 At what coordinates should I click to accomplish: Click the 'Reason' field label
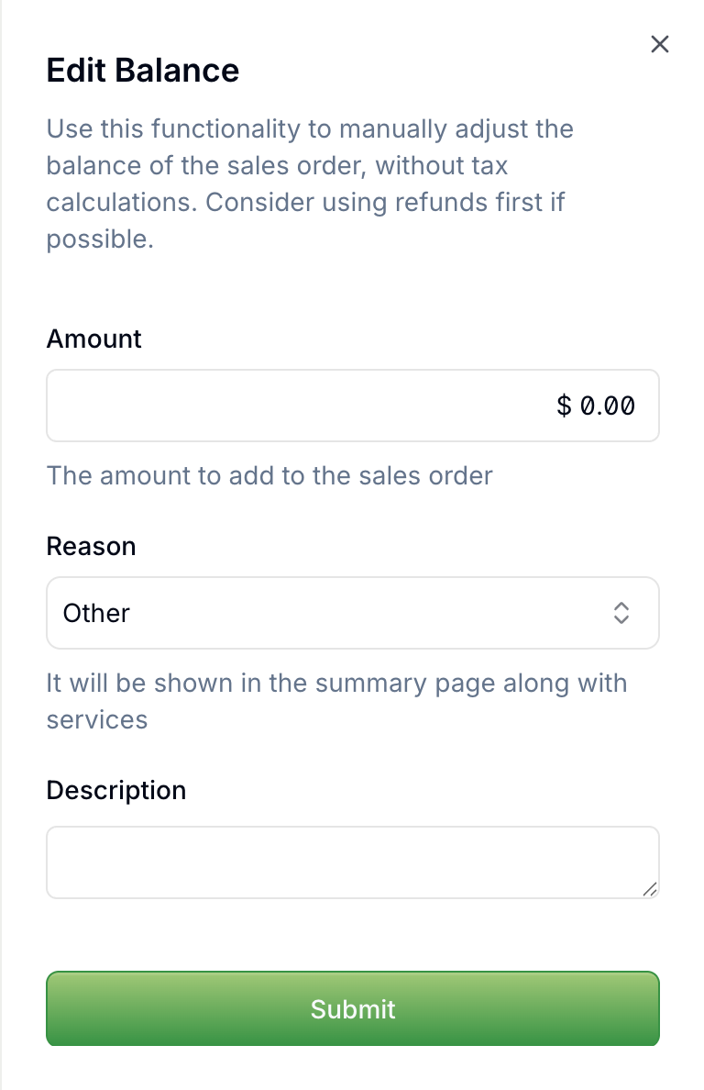(91, 547)
